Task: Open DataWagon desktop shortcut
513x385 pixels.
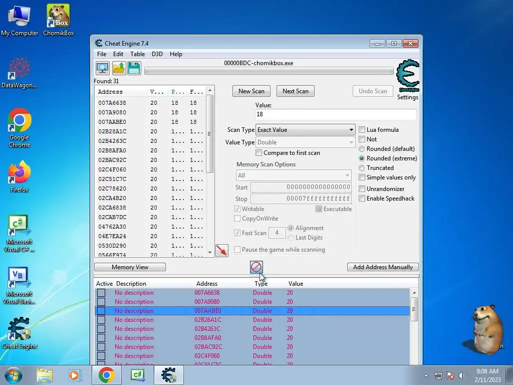Action: [20, 73]
